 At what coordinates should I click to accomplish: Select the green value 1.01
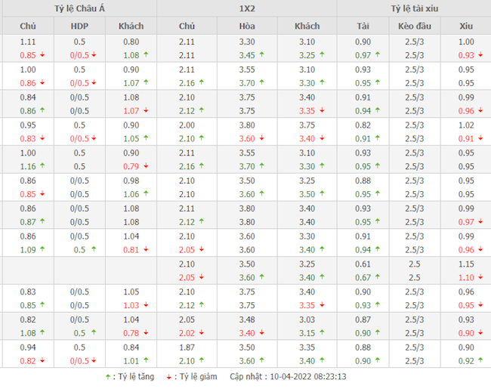pyautogui.click(x=131, y=361)
